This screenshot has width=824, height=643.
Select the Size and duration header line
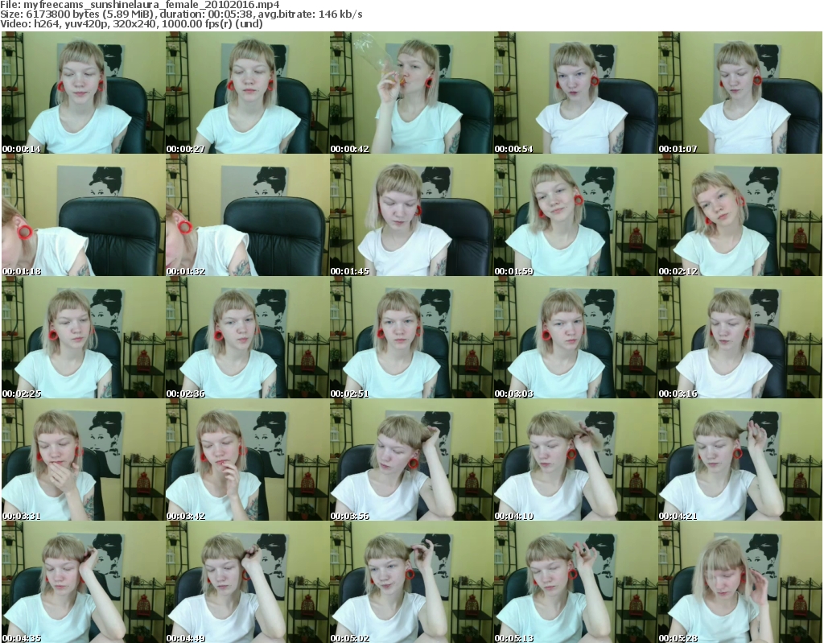(181, 14)
